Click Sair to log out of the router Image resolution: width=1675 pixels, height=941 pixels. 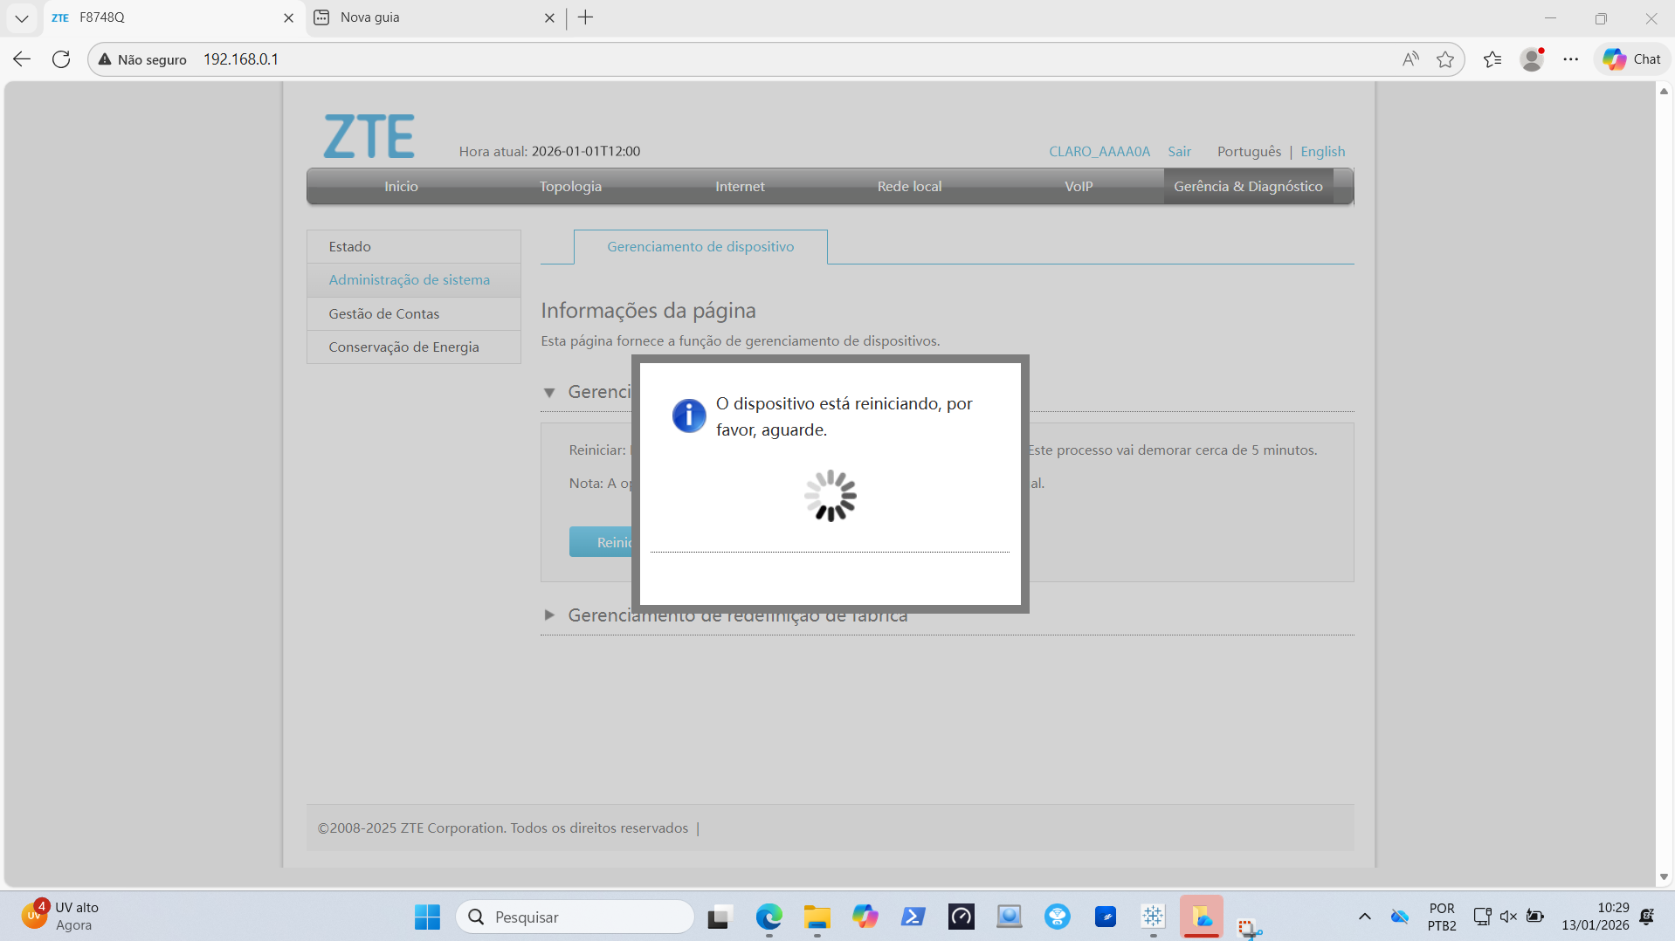pyautogui.click(x=1179, y=151)
